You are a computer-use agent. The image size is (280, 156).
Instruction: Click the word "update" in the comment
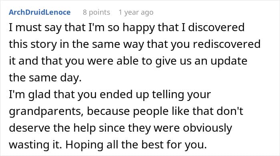229,61
